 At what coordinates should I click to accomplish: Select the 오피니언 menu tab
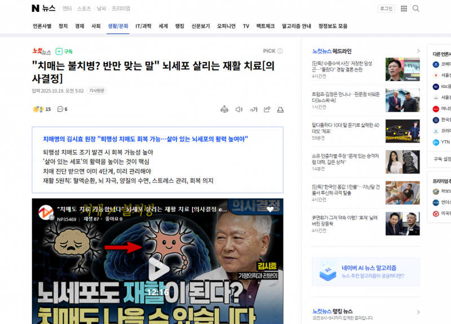pyautogui.click(x=226, y=26)
